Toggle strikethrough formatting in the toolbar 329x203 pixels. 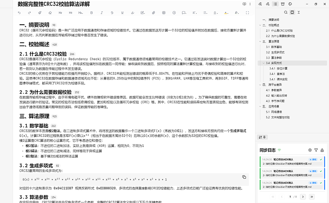point(112,13)
